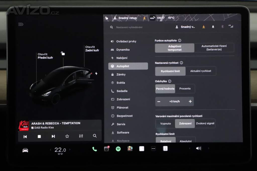Skip to next track in media player
Viewport: 257px width, 171px height.
[53, 136]
